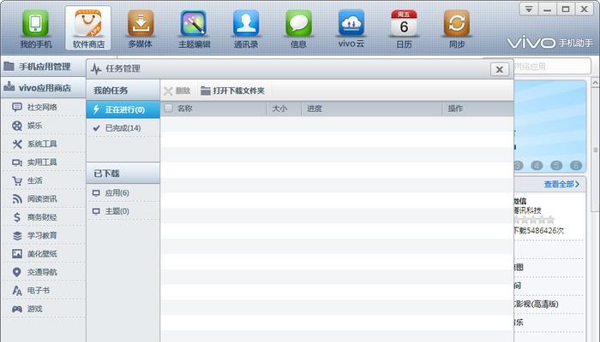
Task: Show downloaded 主题(0) list
Action: tap(123, 211)
